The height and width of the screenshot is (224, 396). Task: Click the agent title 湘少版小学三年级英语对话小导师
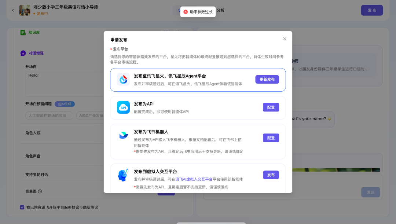66,7
